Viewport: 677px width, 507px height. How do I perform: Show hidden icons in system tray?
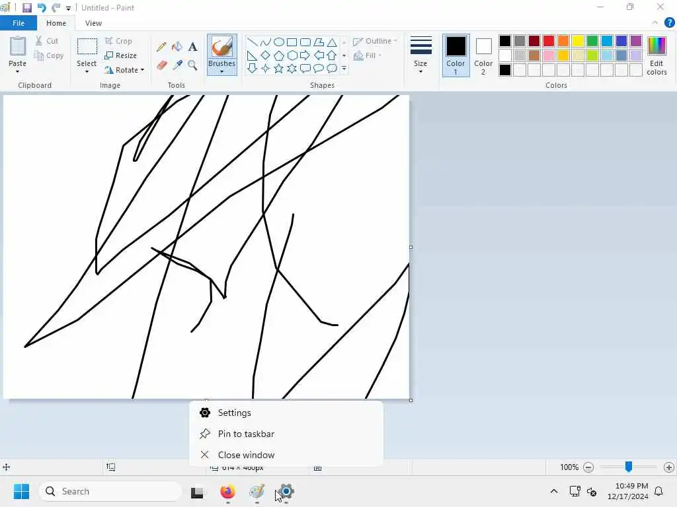554,491
